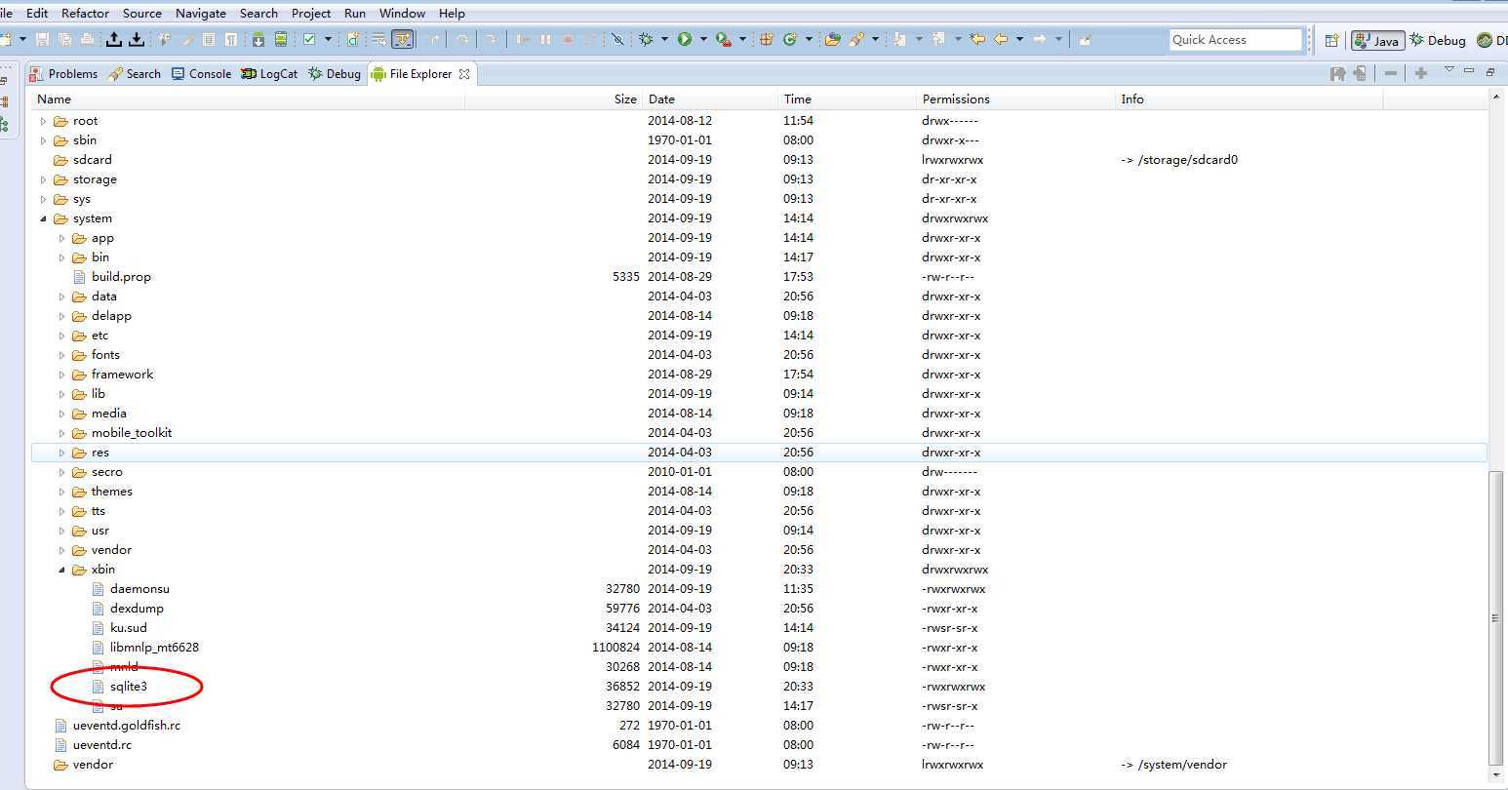This screenshot has height=790, width=1508.
Task: Toggle show whitespace characters pilcrow icon
Action: click(x=231, y=40)
